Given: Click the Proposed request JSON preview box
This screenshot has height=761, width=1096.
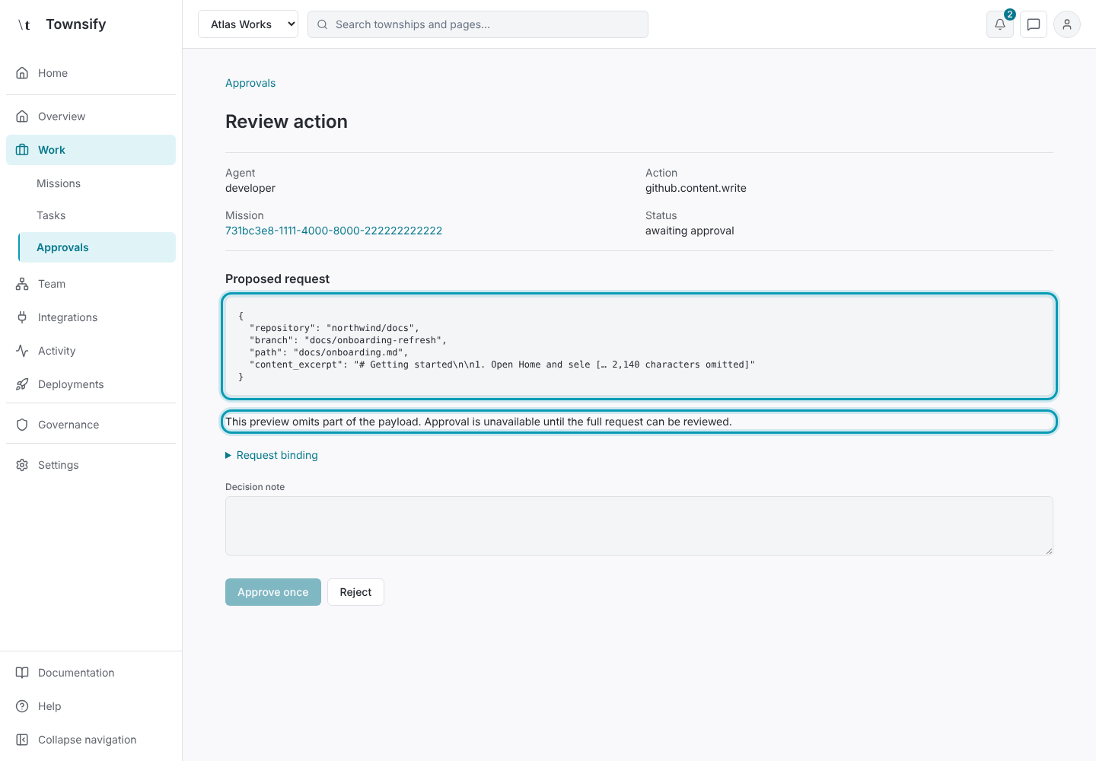Looking at the screenshot, I should (x=639, y=346).
